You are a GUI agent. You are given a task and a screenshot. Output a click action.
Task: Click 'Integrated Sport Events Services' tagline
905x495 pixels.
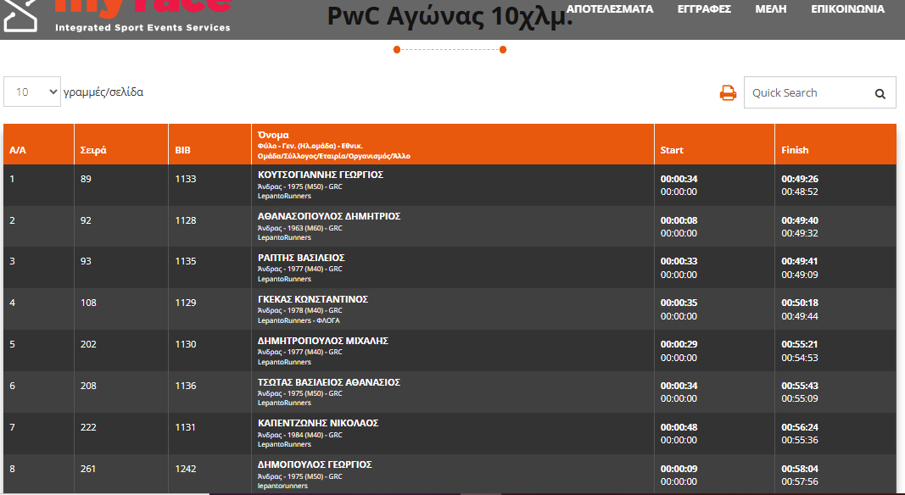point(142,28)
